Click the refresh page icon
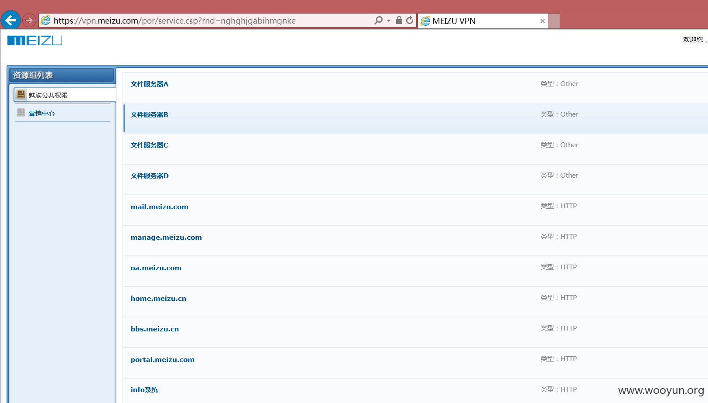 410,20
